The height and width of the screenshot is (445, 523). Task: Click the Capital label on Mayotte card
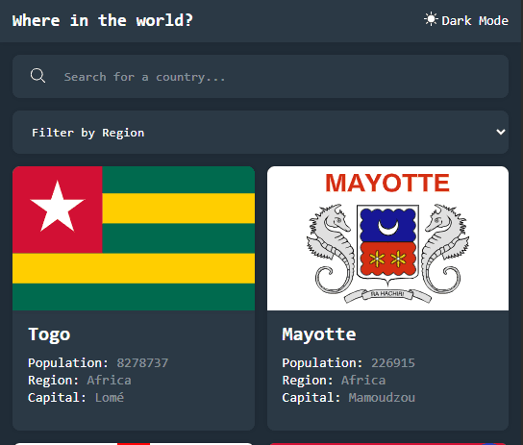point(311,398)
